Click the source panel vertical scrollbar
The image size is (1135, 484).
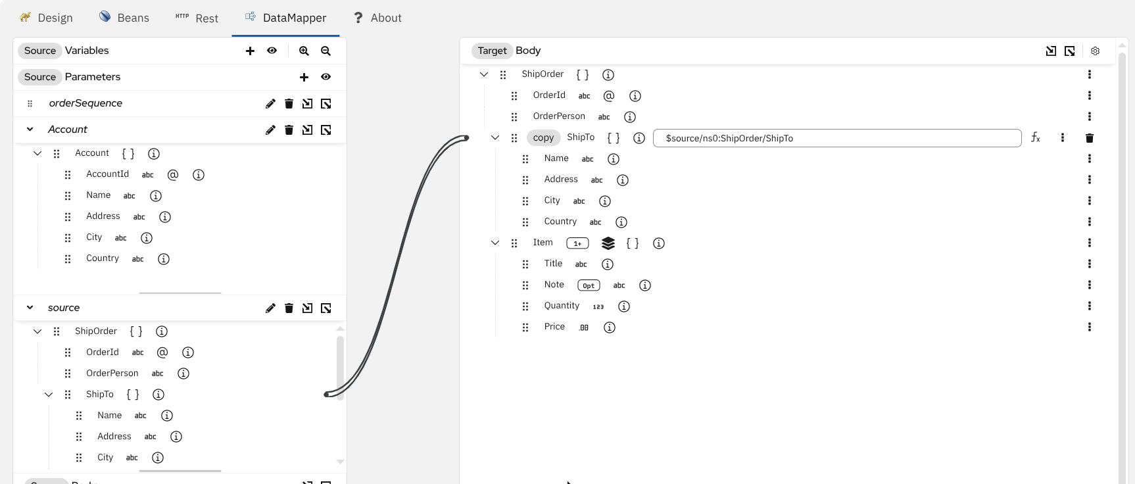(340, 368)
